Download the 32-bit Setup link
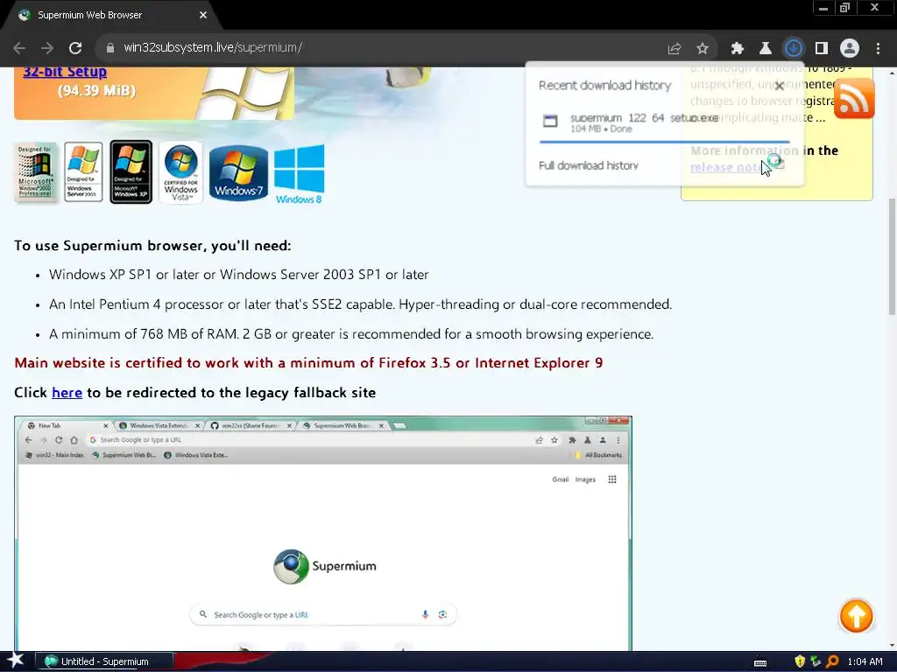The width and height of the screenshot is (897, 672). tap(65, 72)
